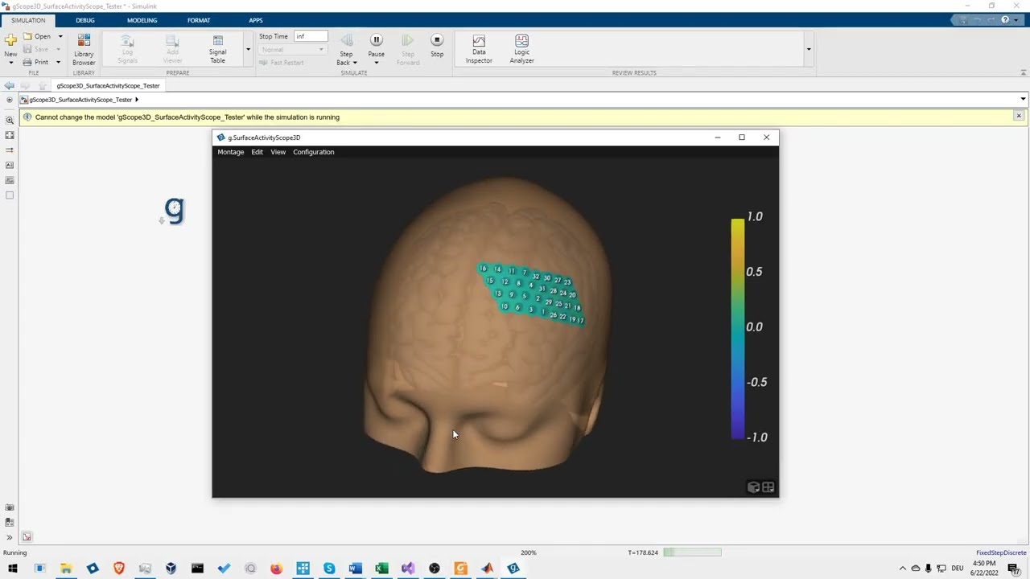Viewport: 1030px width, 579px height.
Task: Click the Open folder button
Action: coord(37,37)
